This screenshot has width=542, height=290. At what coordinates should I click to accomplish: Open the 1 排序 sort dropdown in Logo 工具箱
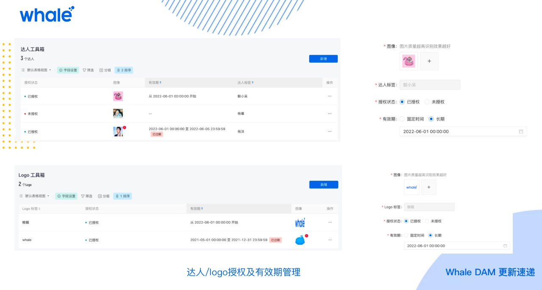click(x=123, y=196)
